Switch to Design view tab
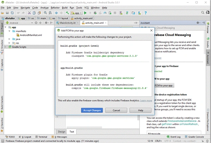Image resolution: width=211 pixels, height=143 pixels. click(62, 132)
